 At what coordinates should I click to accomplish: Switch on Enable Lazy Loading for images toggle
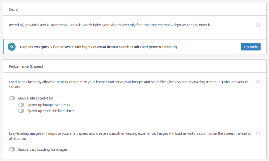pyautogui.click(x=12, y=149)
